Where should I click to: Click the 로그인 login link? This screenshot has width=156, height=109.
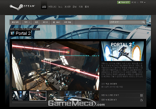coord(134,2)
